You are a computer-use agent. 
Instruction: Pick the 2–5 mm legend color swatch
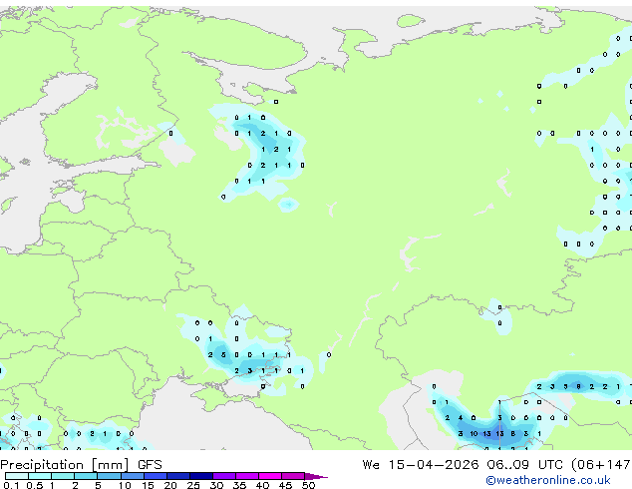[86, 476]
